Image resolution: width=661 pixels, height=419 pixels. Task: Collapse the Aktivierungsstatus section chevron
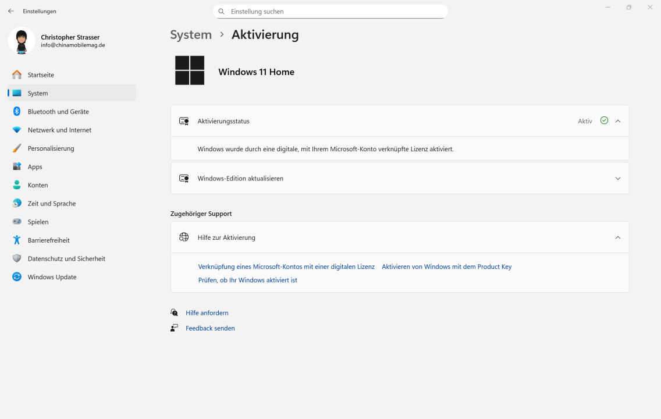[618, 121]
